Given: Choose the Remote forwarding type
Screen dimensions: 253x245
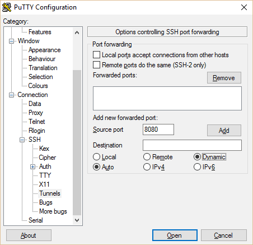Looking at the screenshot, I should (147, 157).
